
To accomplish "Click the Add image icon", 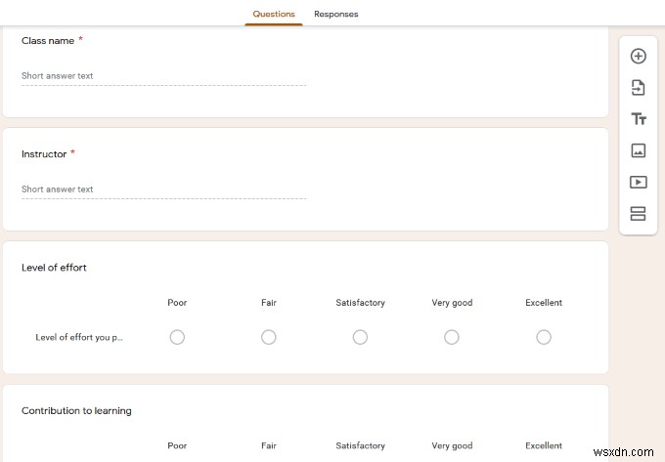I will tap(638, 150).
